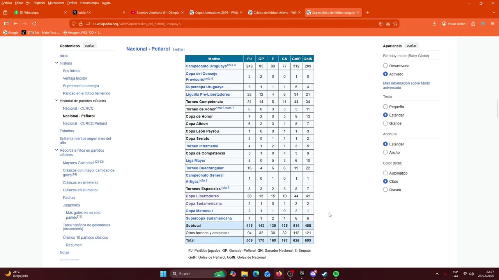Click the page vertical scrollbar thumb
This screenshot has height=280, width=499.
pos(497,109)
